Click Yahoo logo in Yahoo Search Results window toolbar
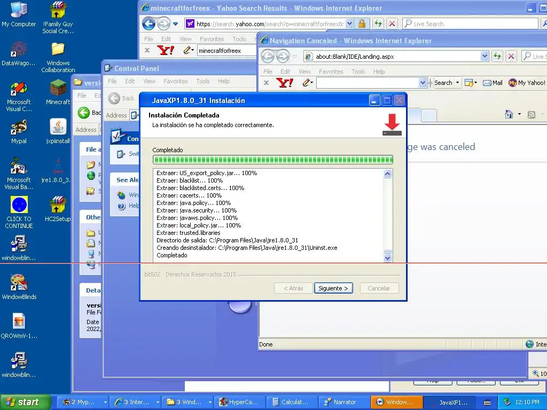The image size is (547, 410). coord(166,51)
